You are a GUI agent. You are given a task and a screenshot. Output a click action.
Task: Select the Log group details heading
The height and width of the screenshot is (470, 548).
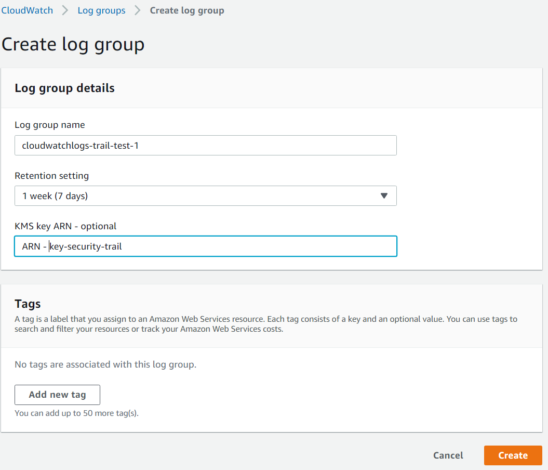(64, 88)
